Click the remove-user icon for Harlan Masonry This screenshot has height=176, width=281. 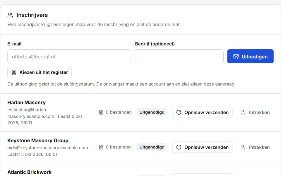243,112
